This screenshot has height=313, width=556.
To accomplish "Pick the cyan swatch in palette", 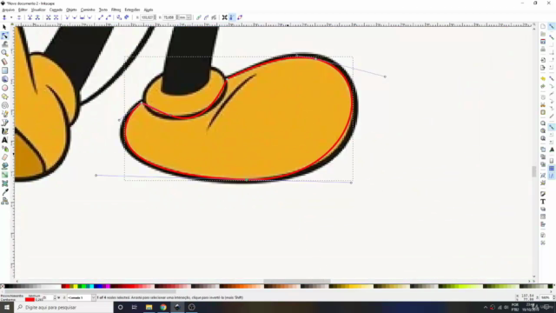I will pos(91,286).
